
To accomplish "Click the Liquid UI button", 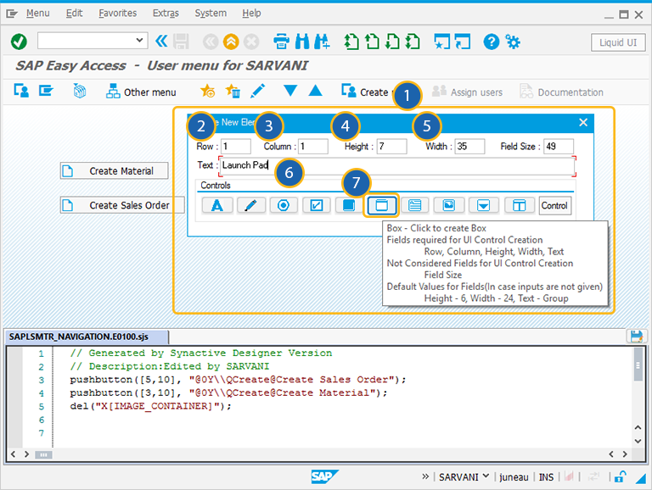I will tap(618, 42).
